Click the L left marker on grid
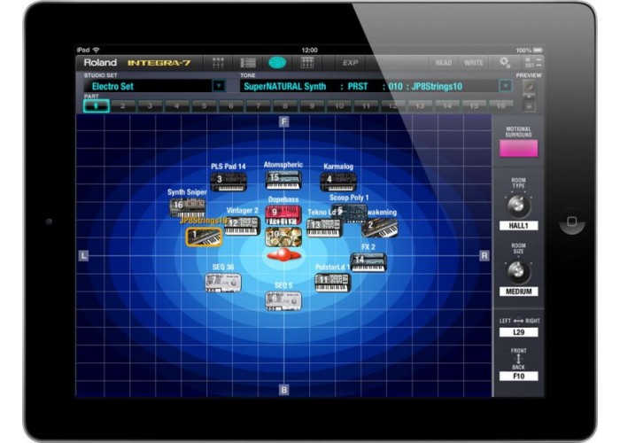This screenshot has height=443, width=620. pos(83,255)
